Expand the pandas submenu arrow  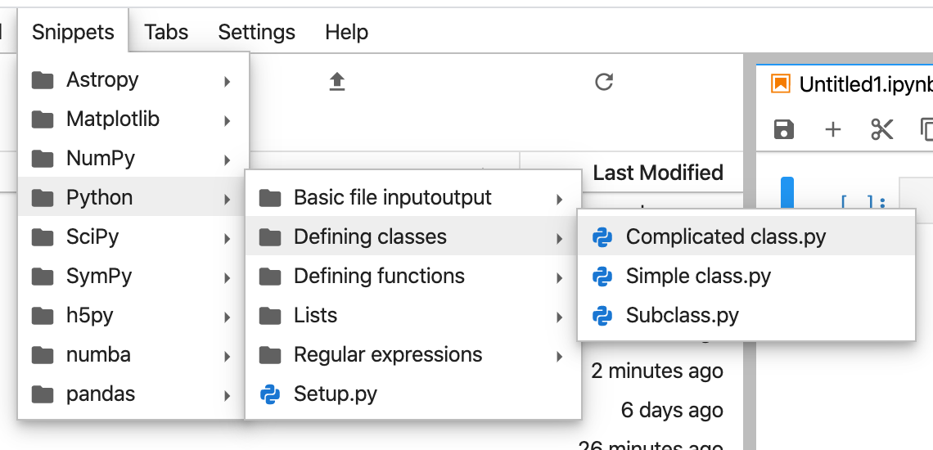(x=227, y=395)
